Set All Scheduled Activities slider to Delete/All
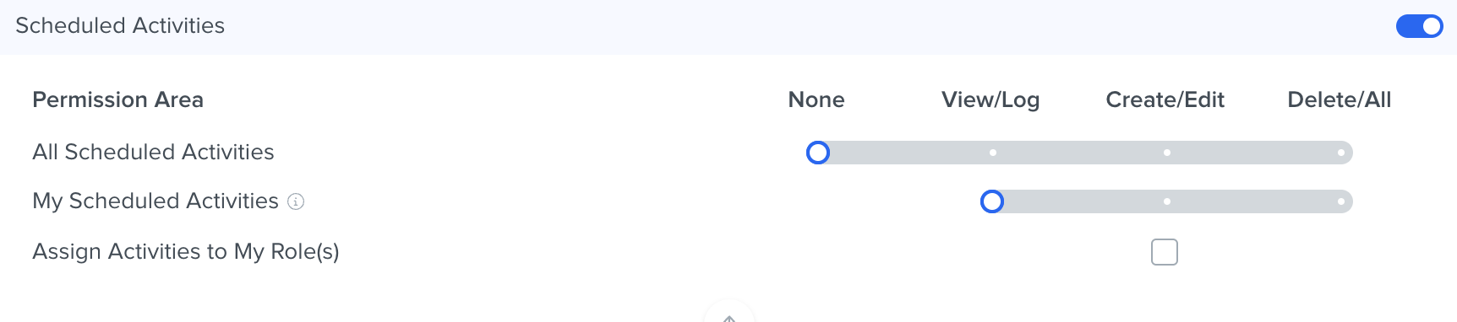Screen dimensions: 1457x322 click(1341, 153)
